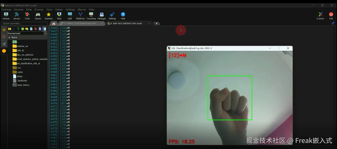
Task: Create new folder in SFTP browser
Action: click(27, 29)
